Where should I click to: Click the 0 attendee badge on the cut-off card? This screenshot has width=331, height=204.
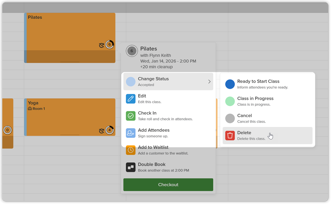(7, 130)
